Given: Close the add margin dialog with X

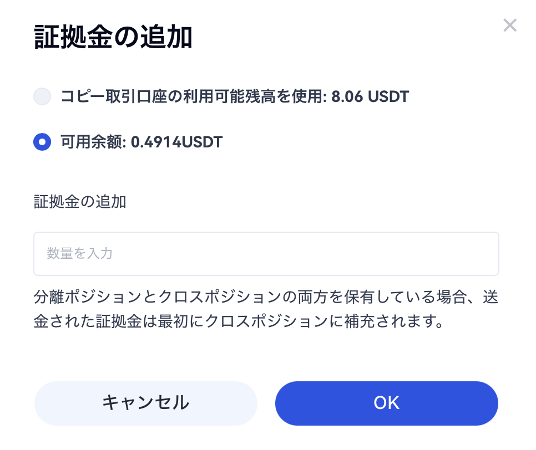Looking at the screenshot, I should (509, 25).
